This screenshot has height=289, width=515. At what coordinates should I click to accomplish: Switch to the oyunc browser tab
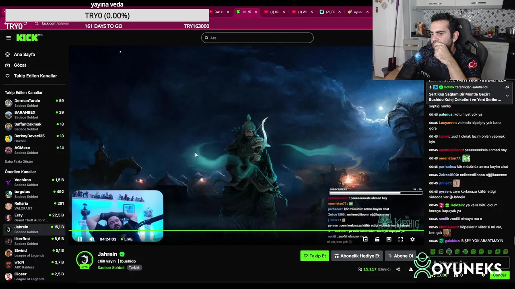[358, 12]
